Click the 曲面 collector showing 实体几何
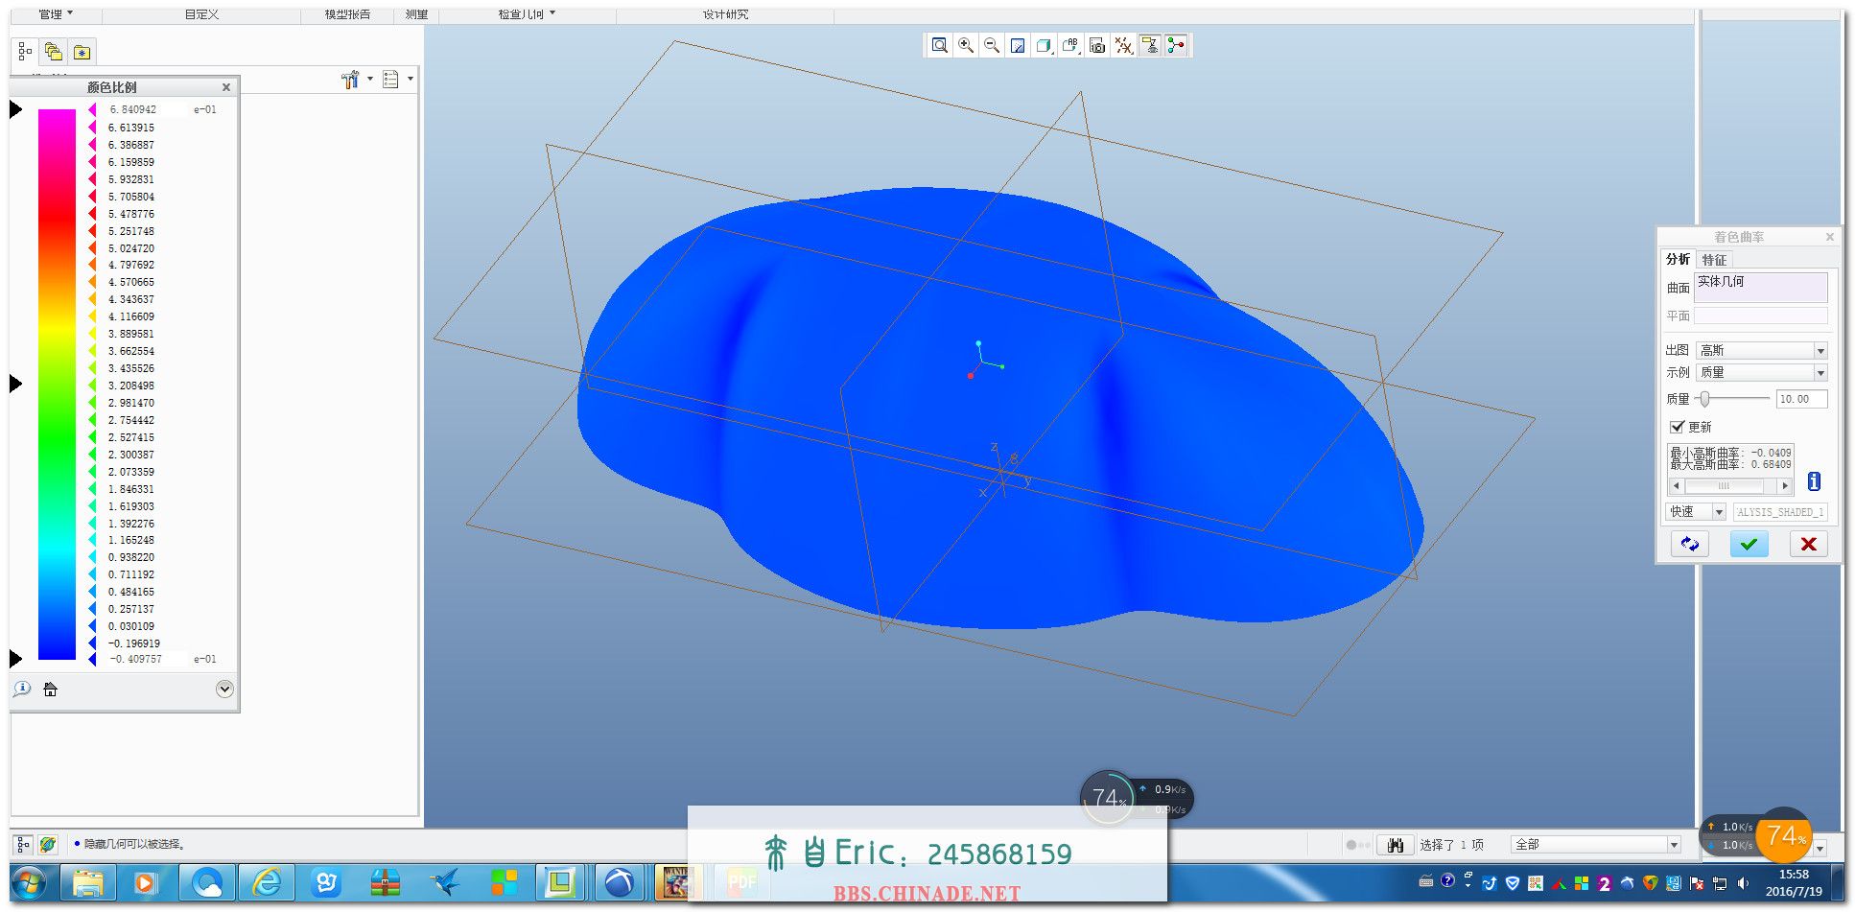Screen dimensions: 1855x912 point(1761,287)
